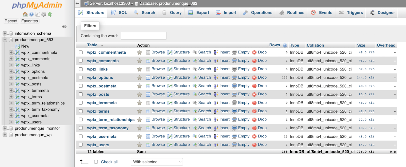Select wptx_options using its checkbox
The height and width of the screenshot is (167, 406).
(81, 77)
